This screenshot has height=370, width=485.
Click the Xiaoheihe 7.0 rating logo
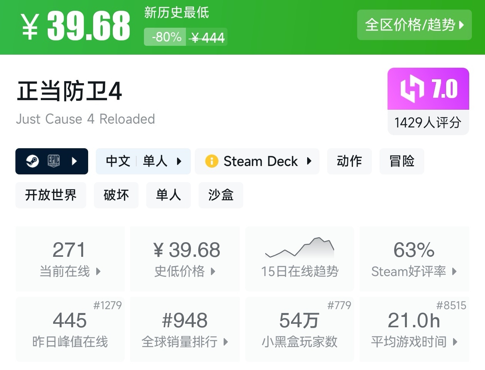click(x=428, y=89)
